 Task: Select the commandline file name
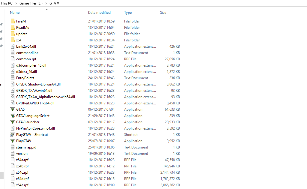click(x=27, y=53)
